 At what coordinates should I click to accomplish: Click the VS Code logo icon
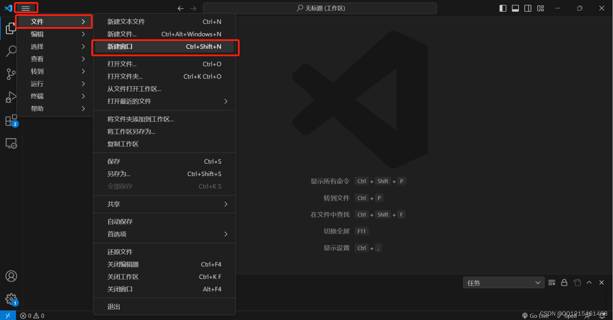click(x=8, y=8)
